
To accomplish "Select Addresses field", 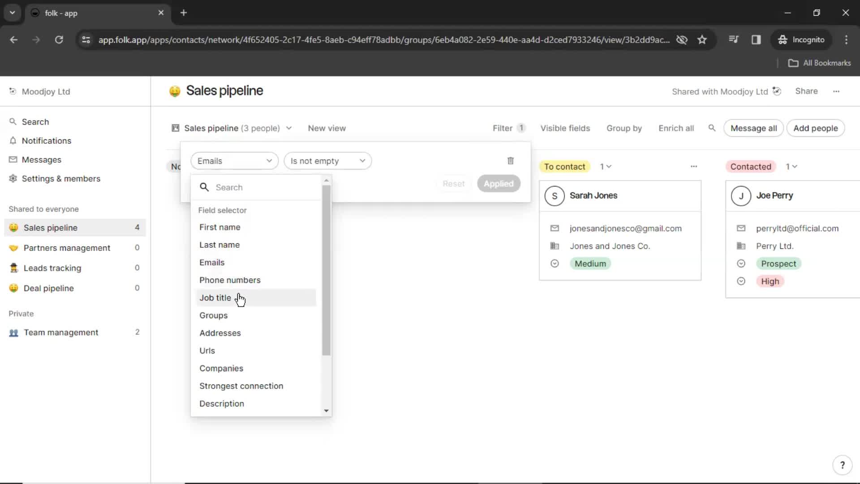I will point(256,333).
